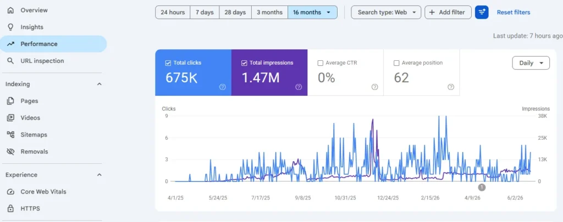Click the Add filter button
Image resolution: width=563 pixels, height=222 pixels.
click(448, 12)
